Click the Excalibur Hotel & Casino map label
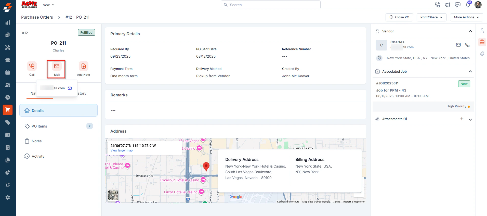The image size is (487, 216). (180, 180)
